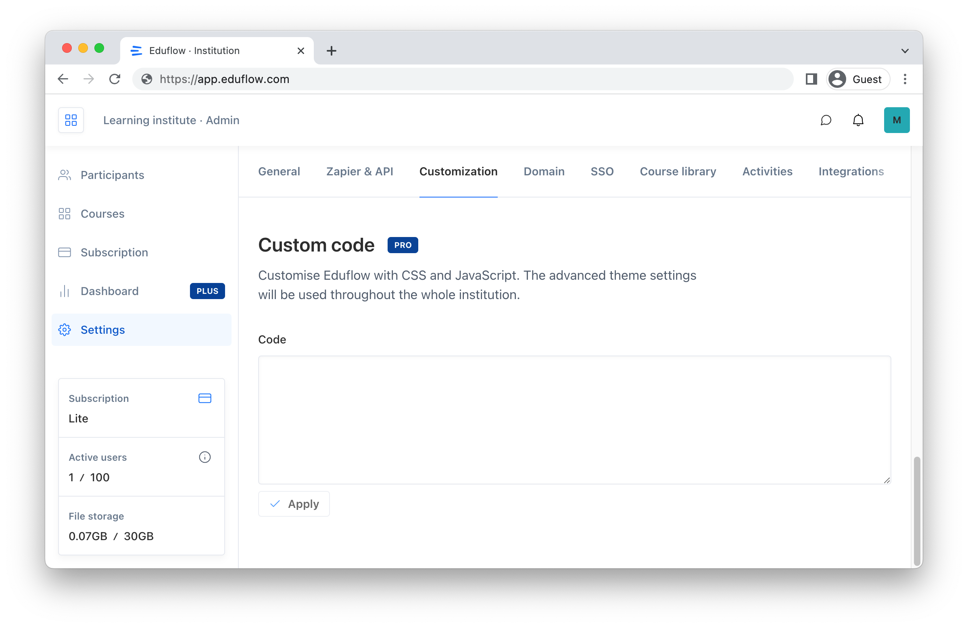This screenshot has height=628, width=968.
Task: Click the Participants people icon in sidebar
Action: pyautogui.click(x=65, y=175)
